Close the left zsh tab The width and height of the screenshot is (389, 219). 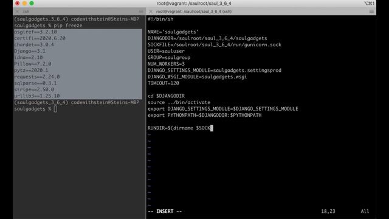click(17, 12)
